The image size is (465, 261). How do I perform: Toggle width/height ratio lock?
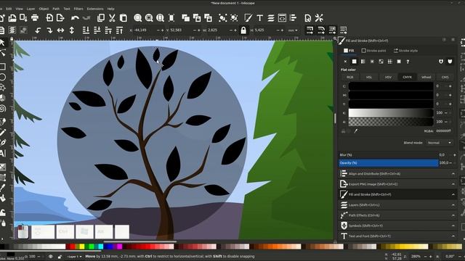coord(243,30)
